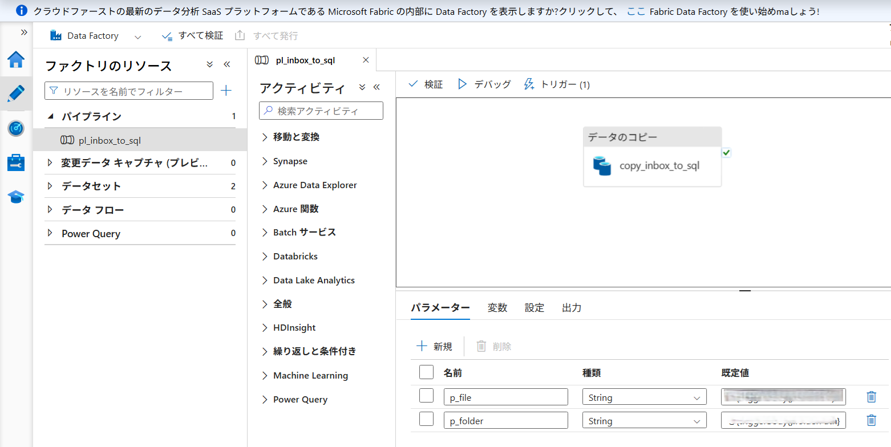Image resolution: width=891 pixels, height=447 pixels.
Task: Close the pl_inbox_to_sql tab
Action: 366,60
